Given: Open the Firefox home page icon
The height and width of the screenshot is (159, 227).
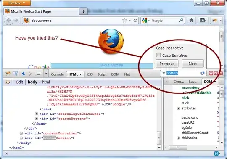Looking at the screenshot, I should [x=191, y=20].
